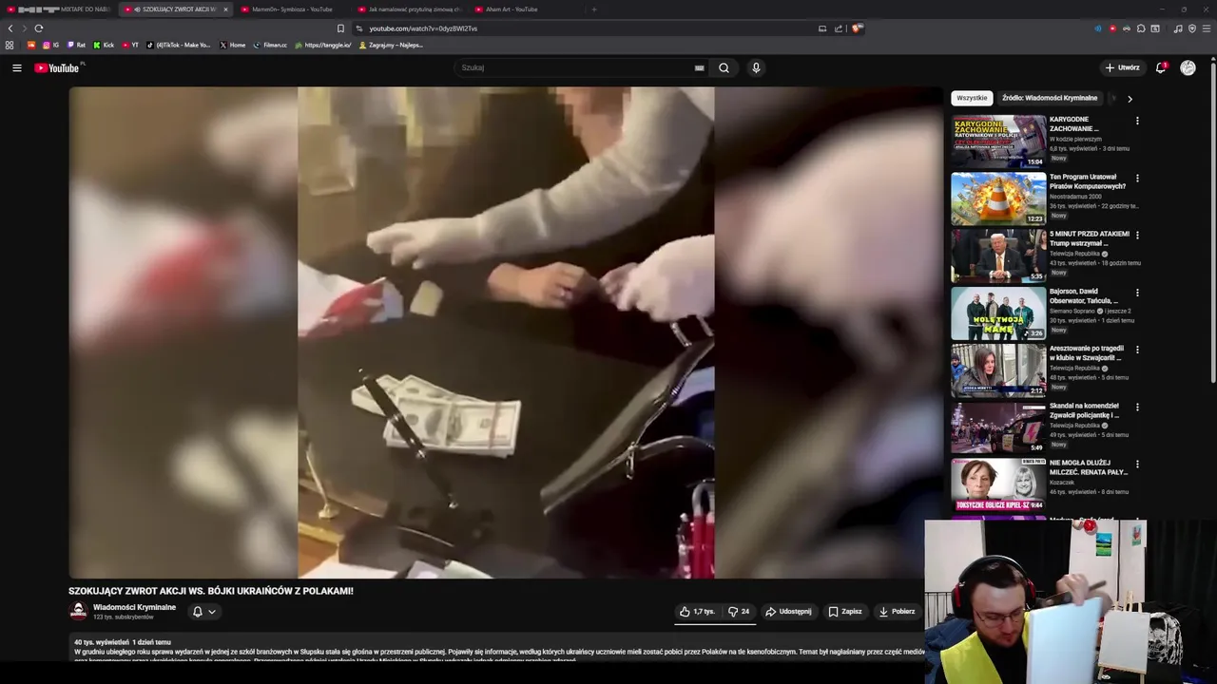Click the Pobierz download button
1217x684 pixels.
pos(897,612)
